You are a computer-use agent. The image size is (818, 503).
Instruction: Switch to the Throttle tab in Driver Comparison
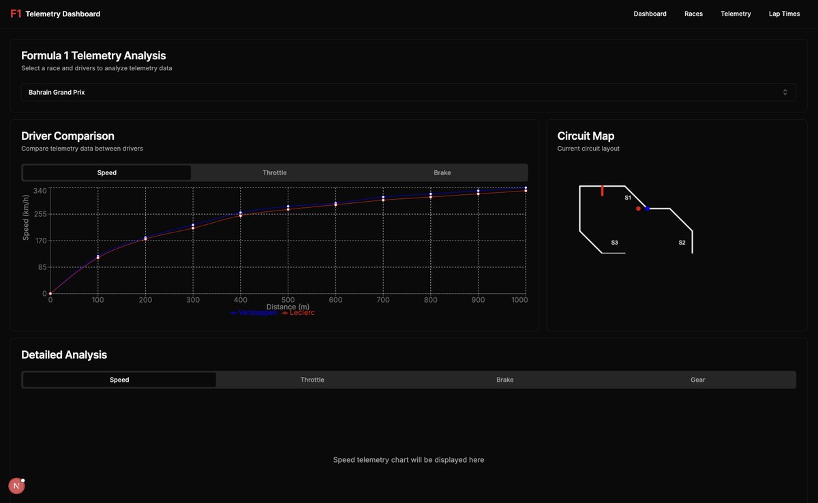pyautogui.click(x=275, y=172)
